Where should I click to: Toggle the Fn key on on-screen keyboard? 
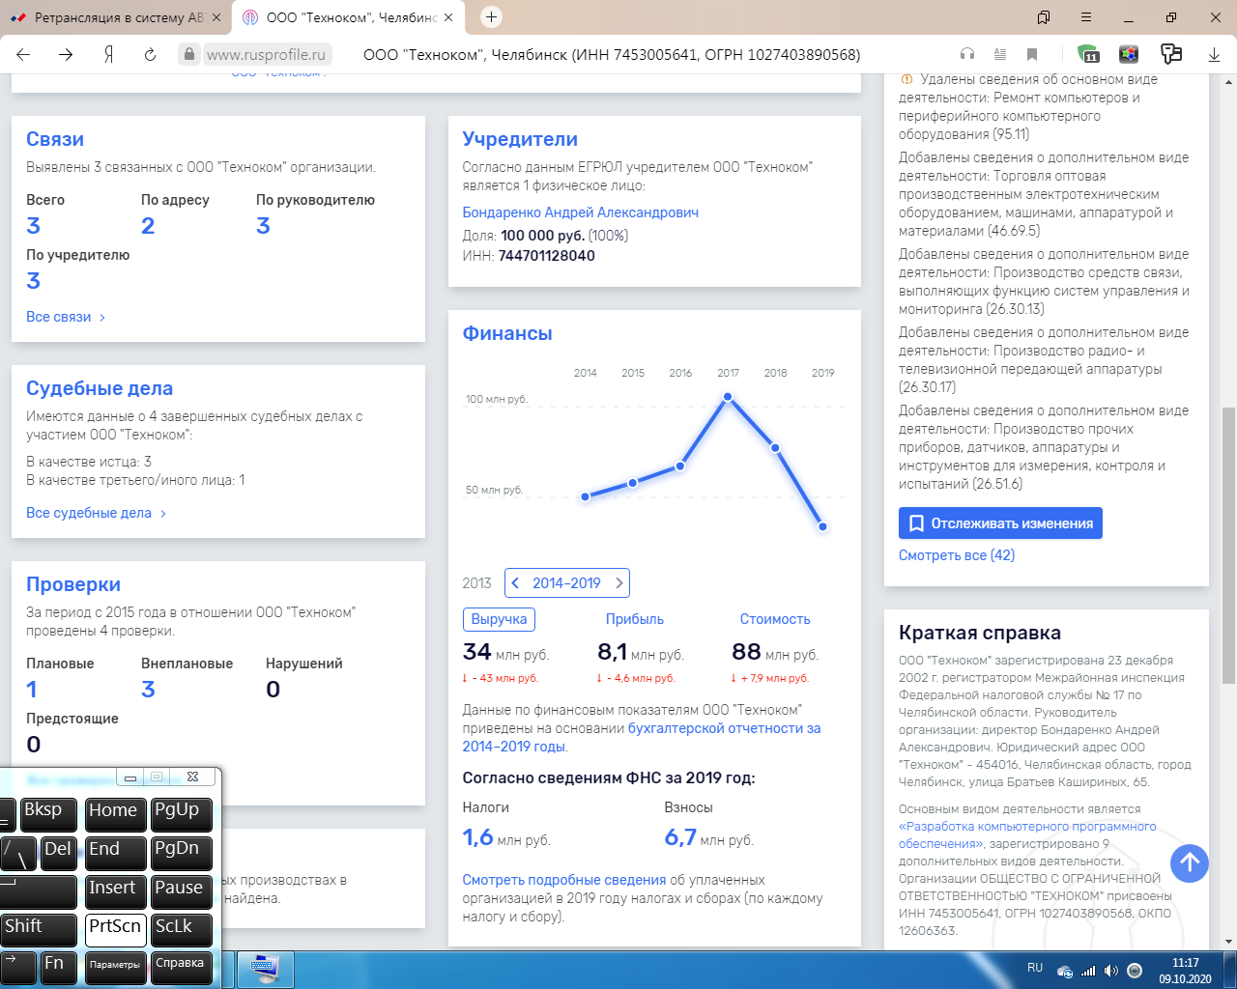pos(57,964)
